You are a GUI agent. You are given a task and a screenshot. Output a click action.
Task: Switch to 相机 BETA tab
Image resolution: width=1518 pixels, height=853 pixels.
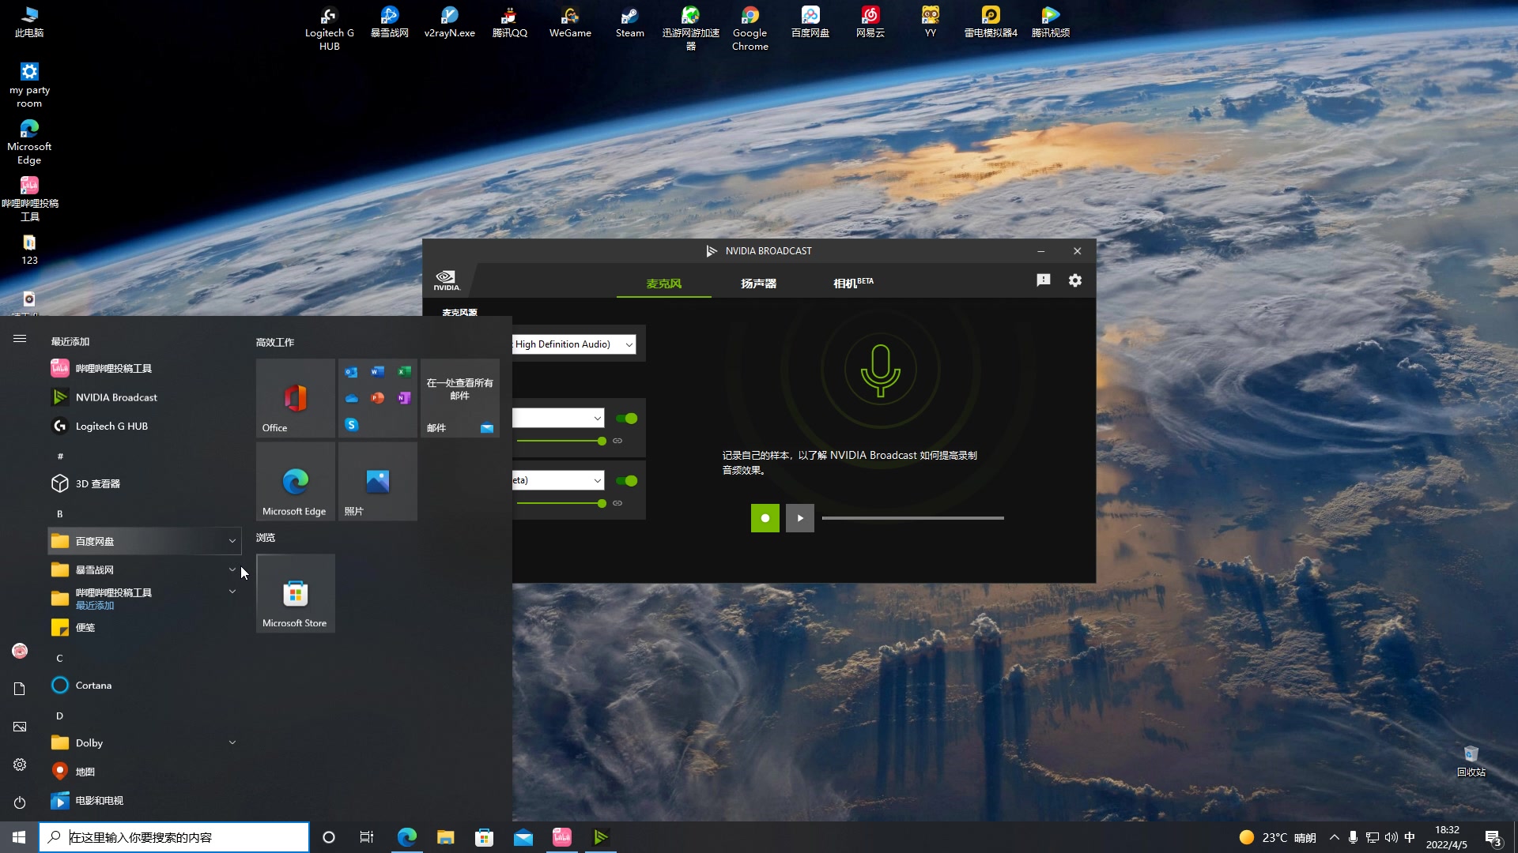pyautogui.click(x=853, y=283)
